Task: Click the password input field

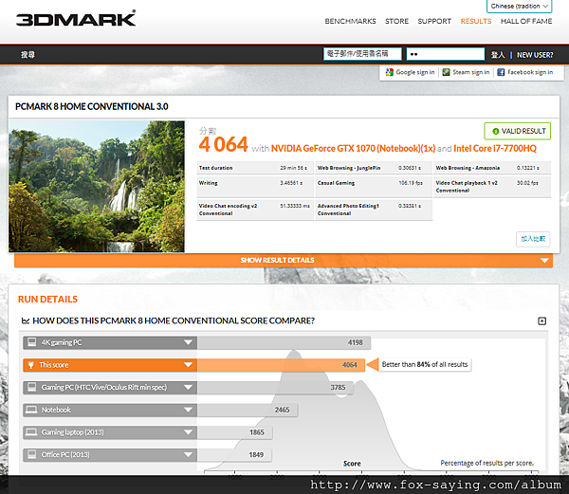Action: click(x=446, y=54)
